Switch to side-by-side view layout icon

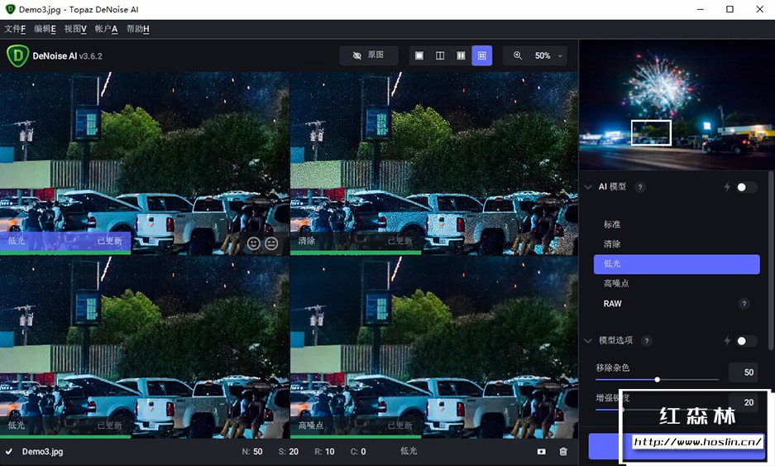pos(461,55)
